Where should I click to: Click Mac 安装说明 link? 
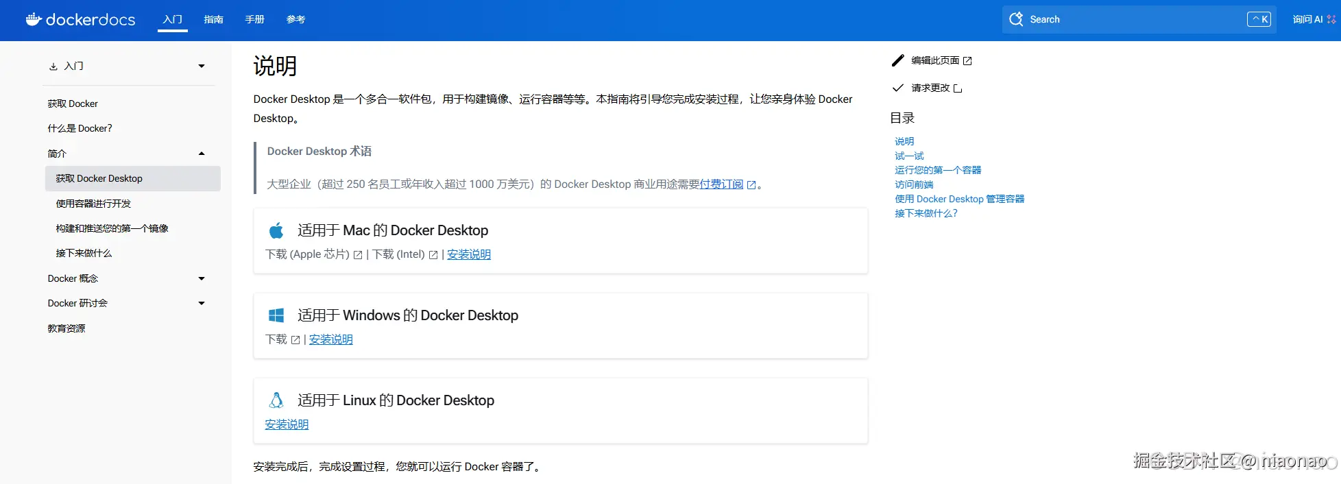pyautogui.click(x=469, y=254)
